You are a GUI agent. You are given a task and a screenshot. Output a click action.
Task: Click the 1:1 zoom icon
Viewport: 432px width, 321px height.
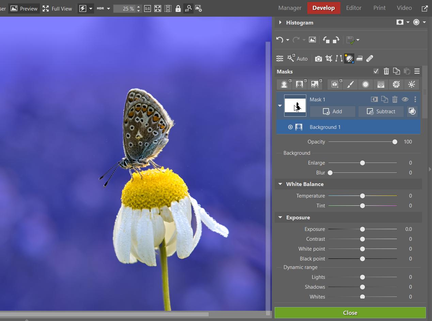tap(148, 8)
